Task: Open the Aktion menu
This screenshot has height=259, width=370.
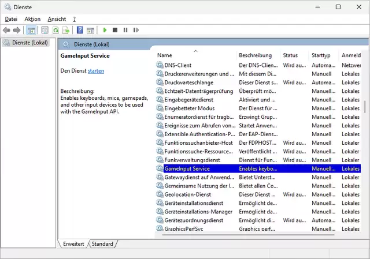Action: click(x=32, y=19)
